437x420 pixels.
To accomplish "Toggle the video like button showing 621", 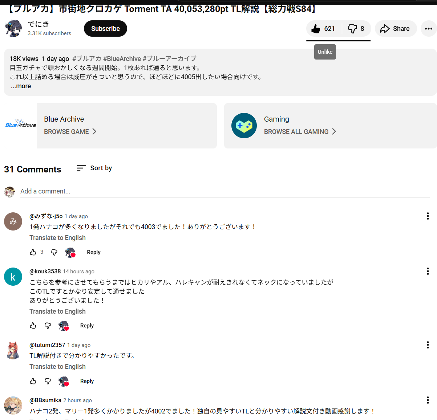I will (x=324, y=29).
